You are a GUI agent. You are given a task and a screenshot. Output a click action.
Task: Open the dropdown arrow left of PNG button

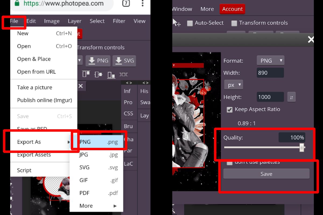(80, 61)
